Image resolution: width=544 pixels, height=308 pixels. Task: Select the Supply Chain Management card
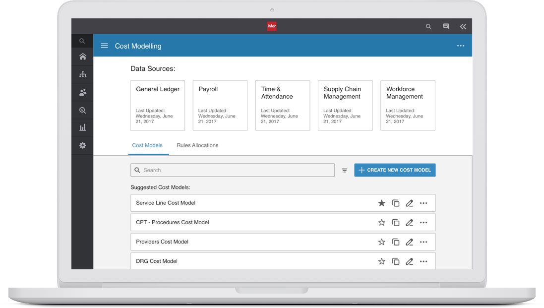pyautogui.click(x=345, y=106)
